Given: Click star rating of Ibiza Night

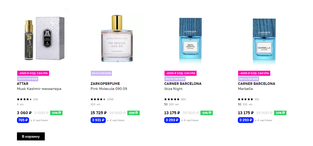Looking at the screenshot, I should click(x=172, y=99).
